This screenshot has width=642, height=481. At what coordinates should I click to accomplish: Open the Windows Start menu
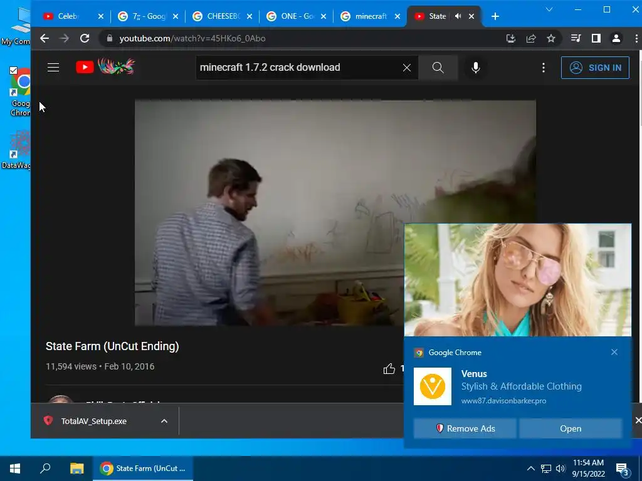pos(15,468)
